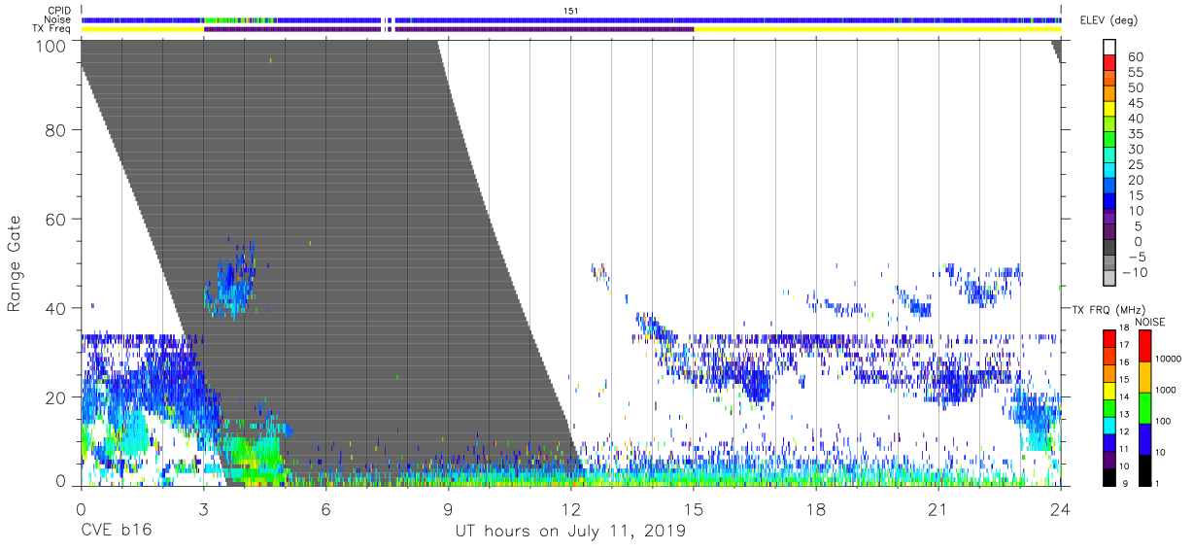This screenshot has width=1193, height=551.
Task: Click the 18 hour tick on time axis
Action: click(816, 509)
